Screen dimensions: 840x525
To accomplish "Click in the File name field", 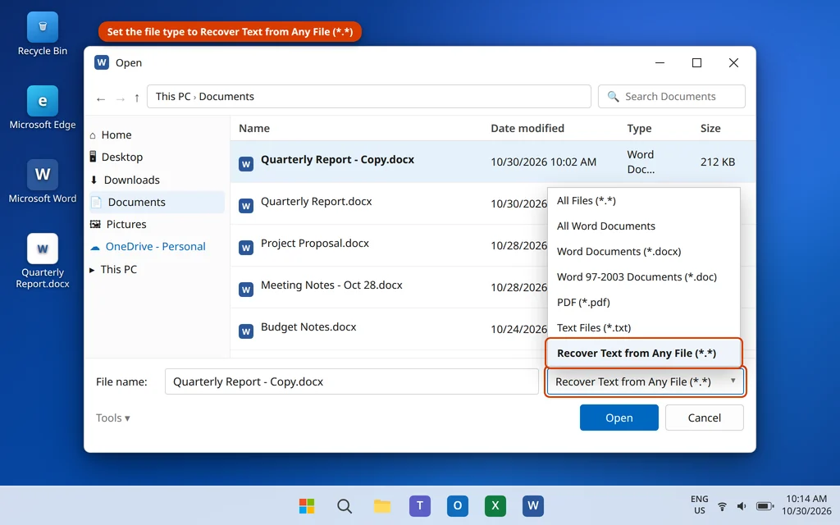I will (x=351, y=381).
